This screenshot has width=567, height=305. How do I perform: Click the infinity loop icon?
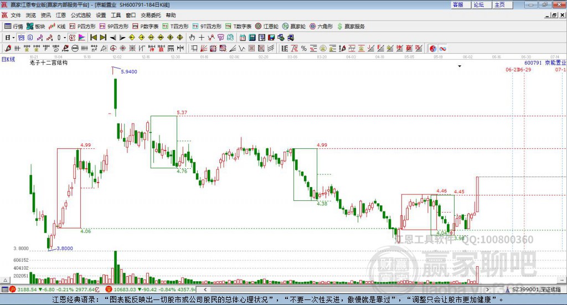(442, 48)
